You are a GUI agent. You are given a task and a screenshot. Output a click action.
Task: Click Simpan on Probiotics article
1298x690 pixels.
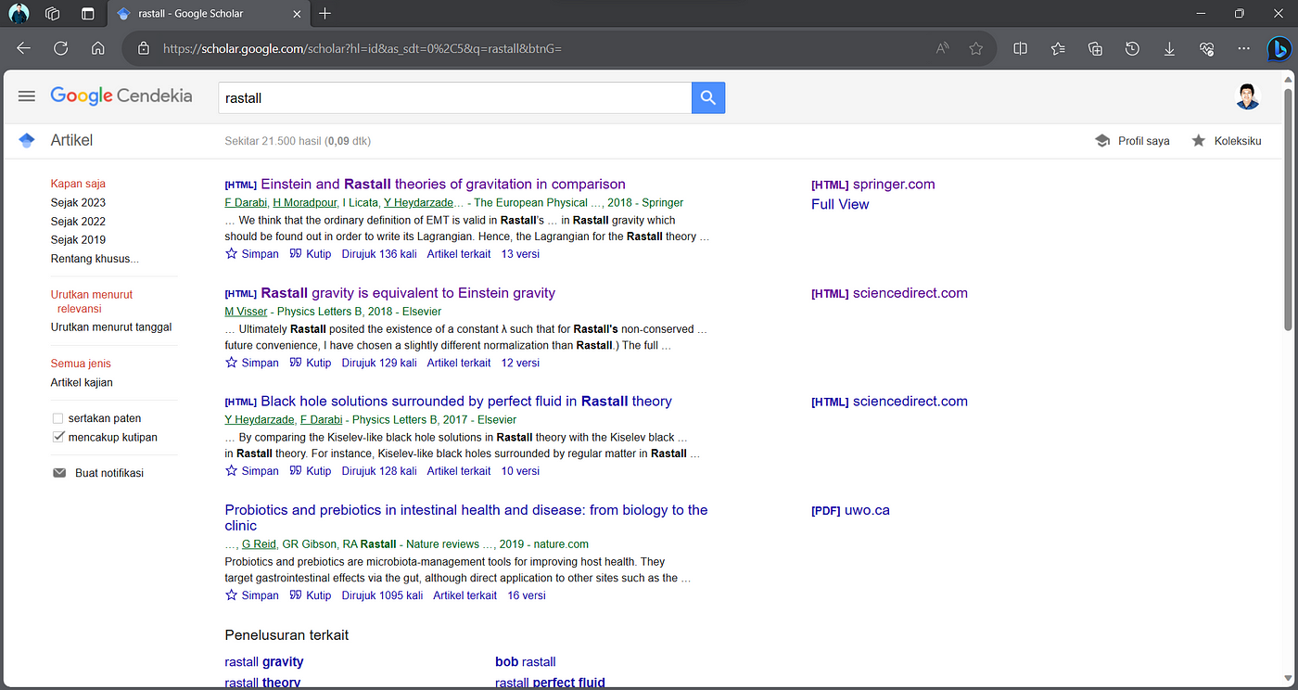point(252,595)
